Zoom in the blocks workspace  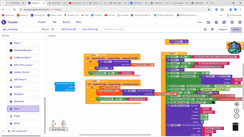[x=237, y=111]
